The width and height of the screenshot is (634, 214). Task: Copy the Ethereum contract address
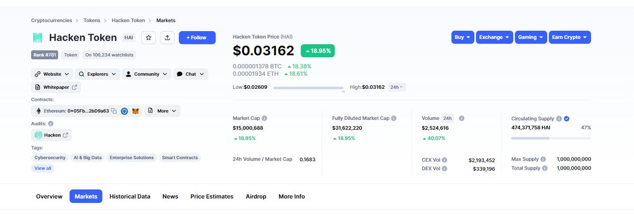[x=114, y=111]
